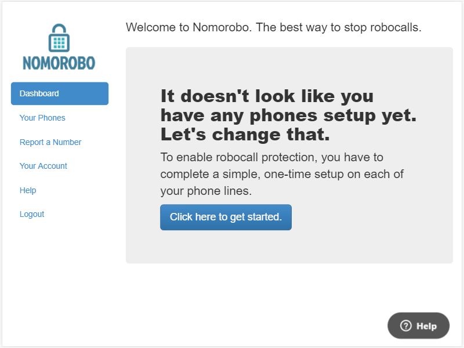Click 'The best way to stop robocalls.' text
The image size is (464, 348).
[339, 27]
